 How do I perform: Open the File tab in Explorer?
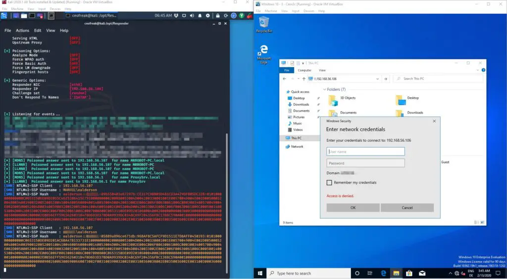click(x=287, y=70)
